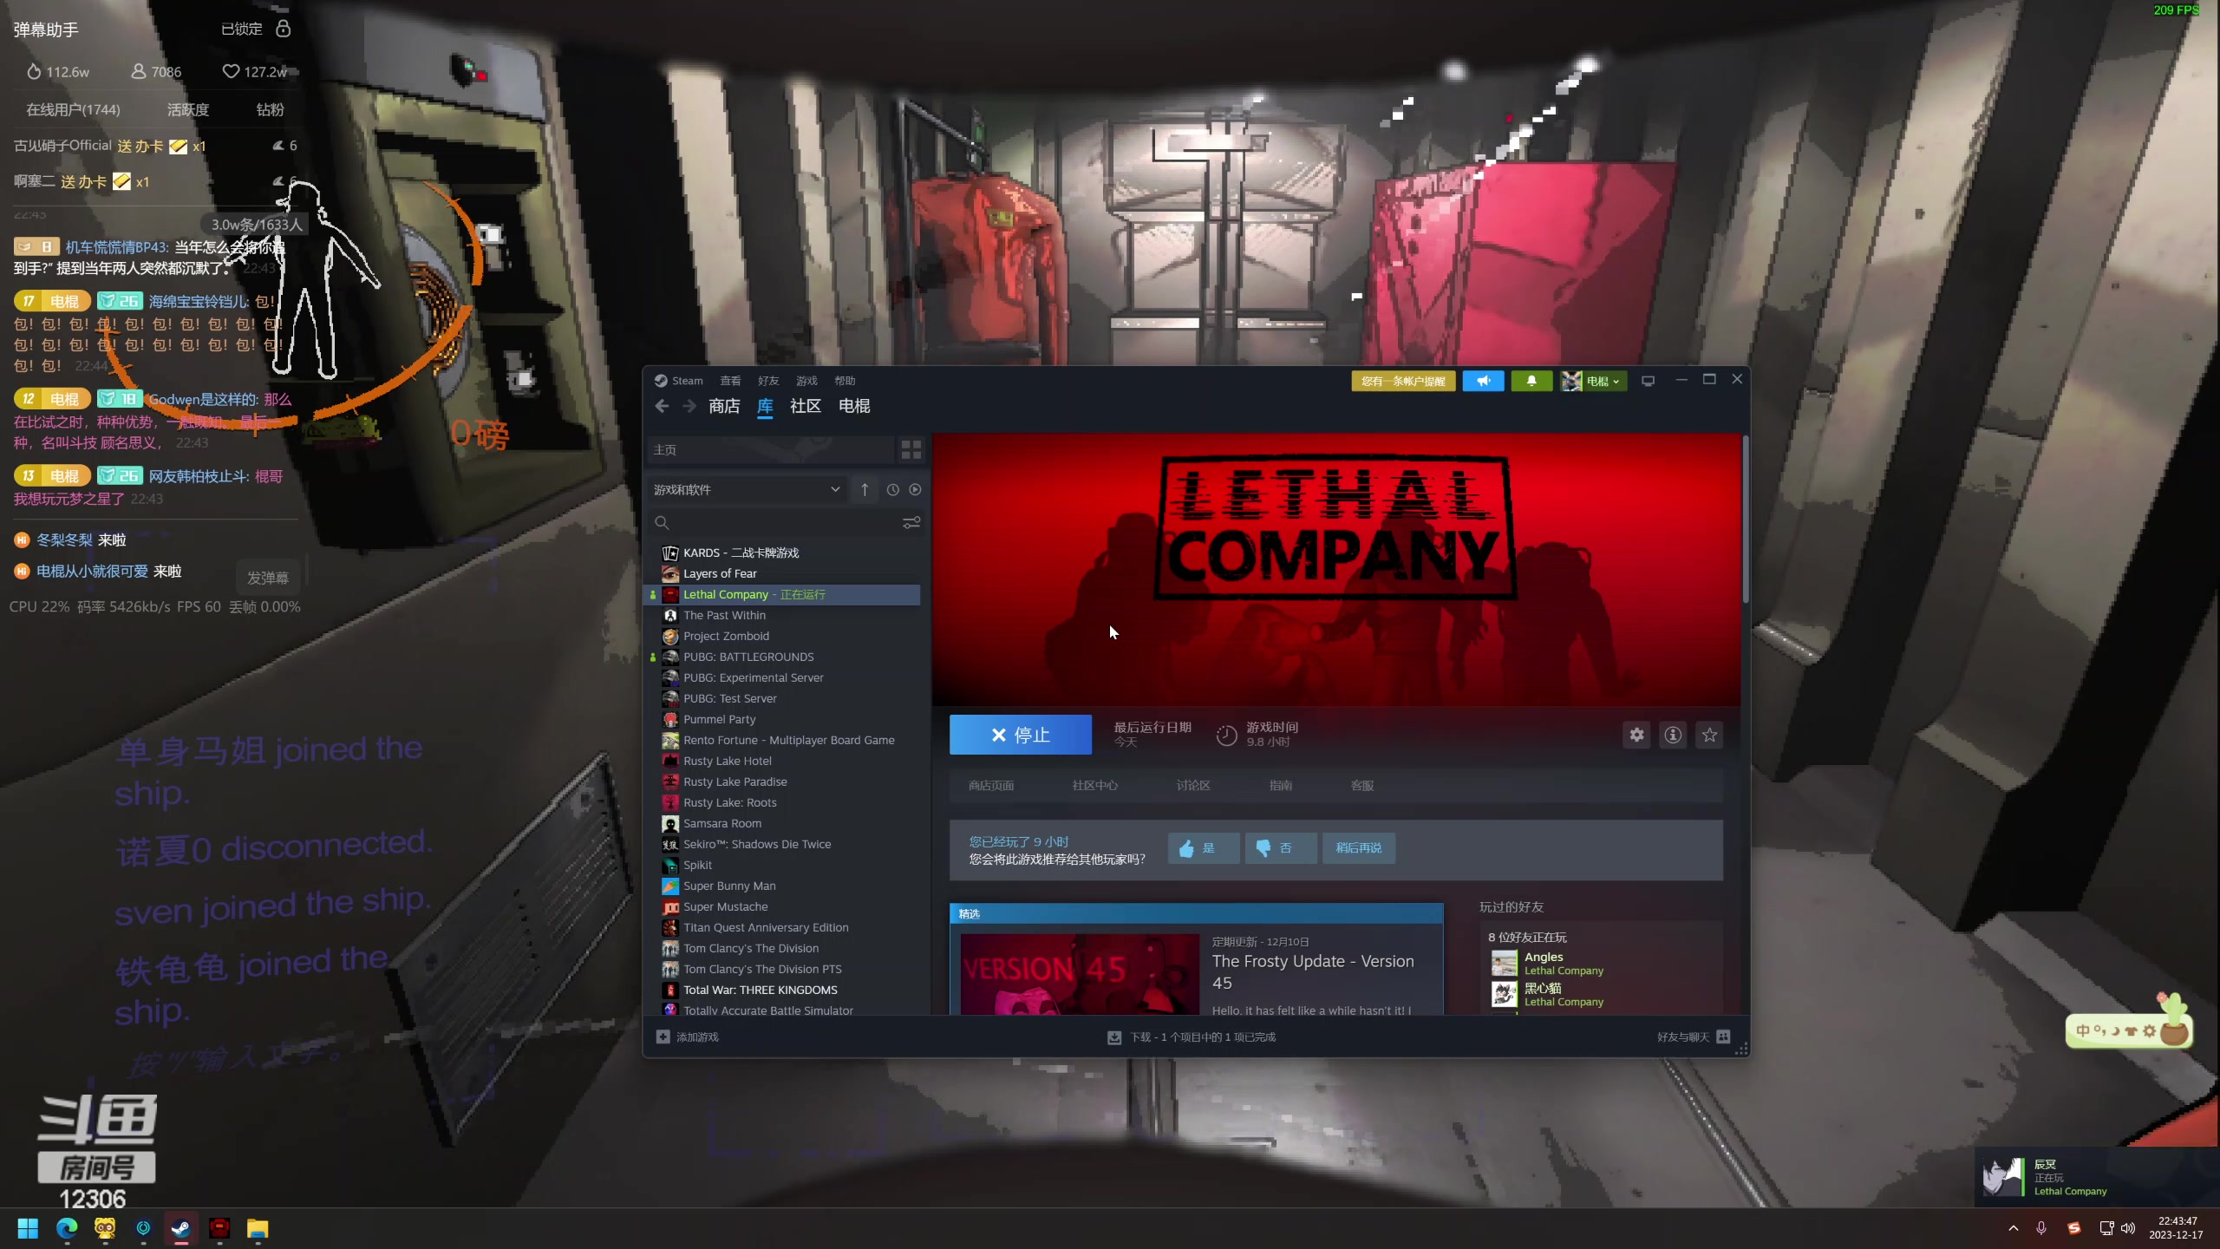Open advanced filter options icon
Image resolution: width=2220 pixels, height=1249 pixels.
click(x=911, y=522)
